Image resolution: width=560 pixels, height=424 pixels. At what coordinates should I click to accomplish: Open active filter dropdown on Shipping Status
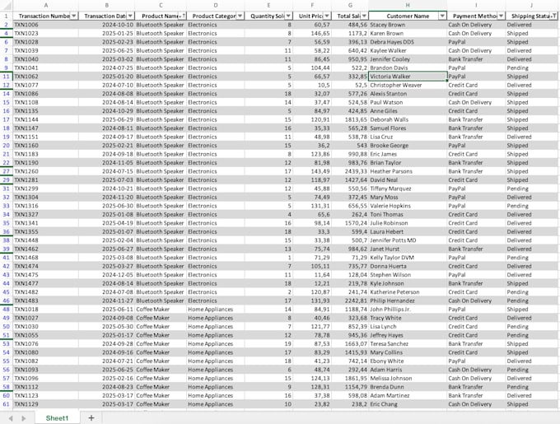pyautogui.click(x=554, y=16)
